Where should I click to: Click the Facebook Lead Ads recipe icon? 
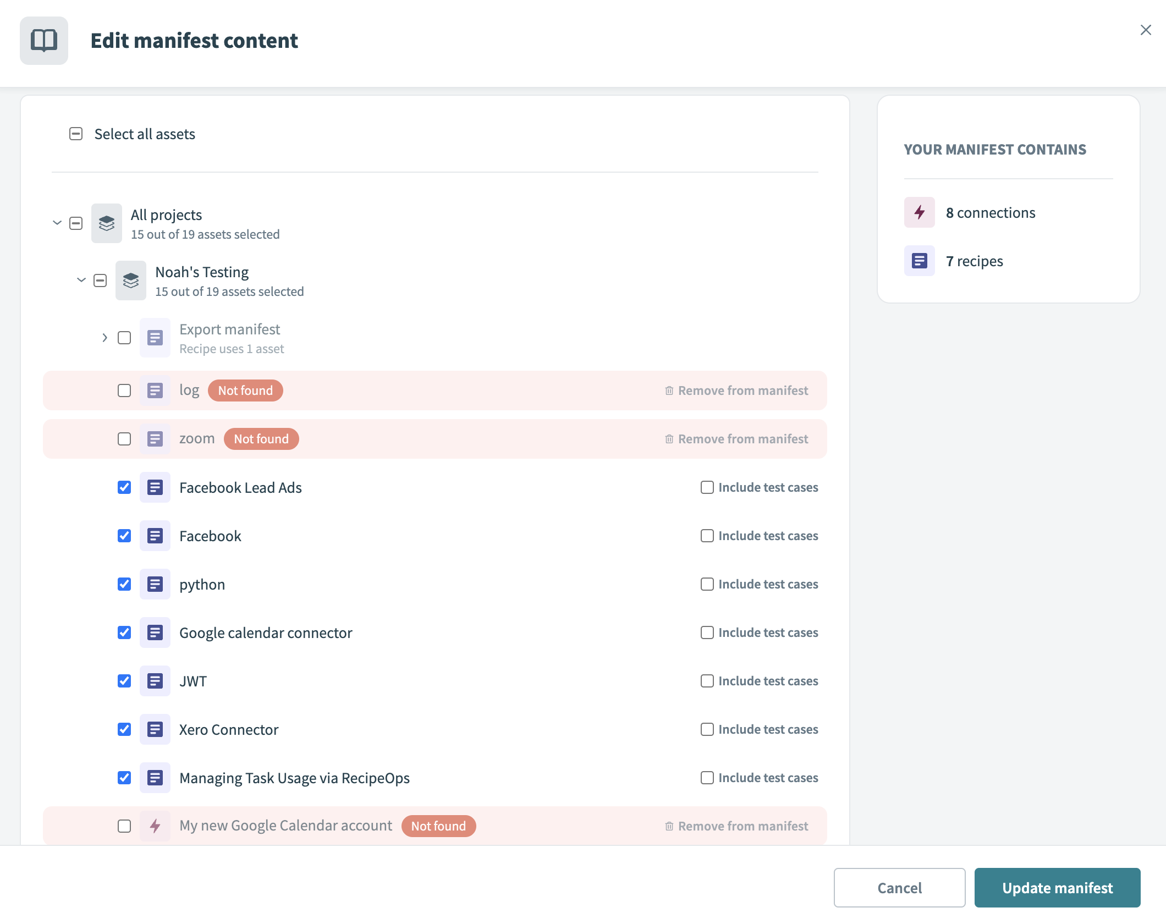[x=155, y=487]
